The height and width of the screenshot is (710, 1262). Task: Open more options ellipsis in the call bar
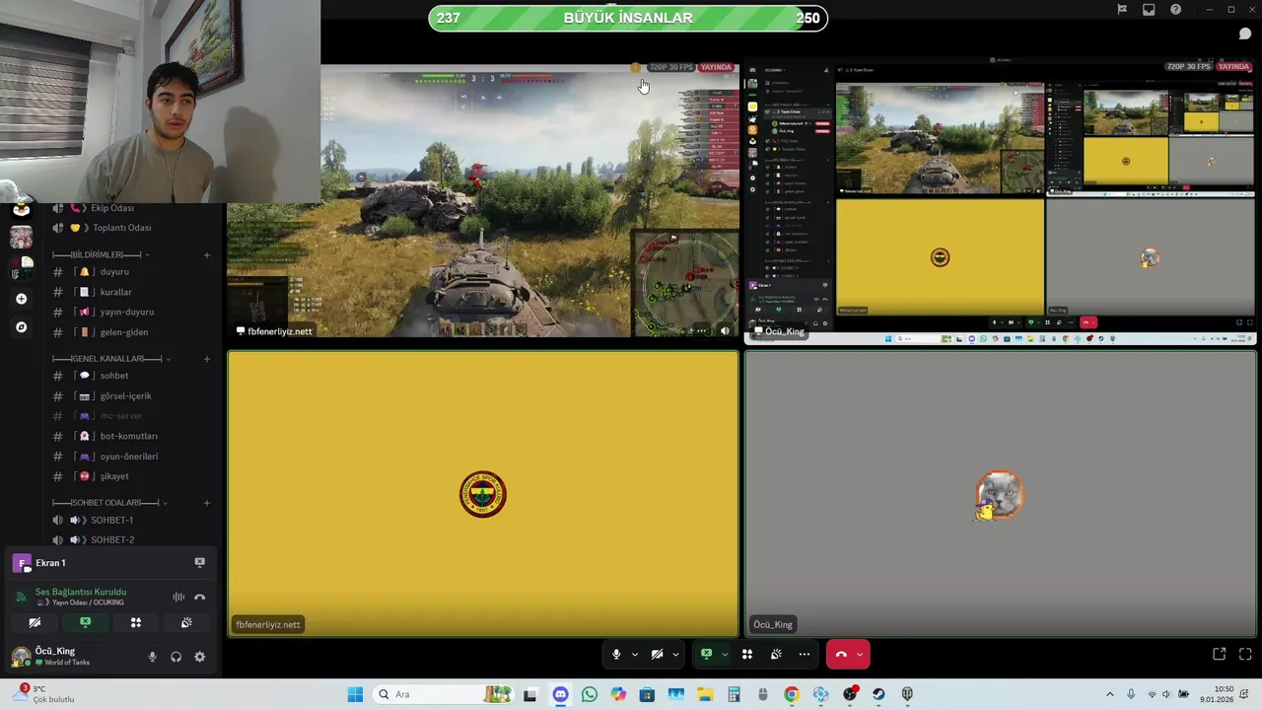coord(805,654)
